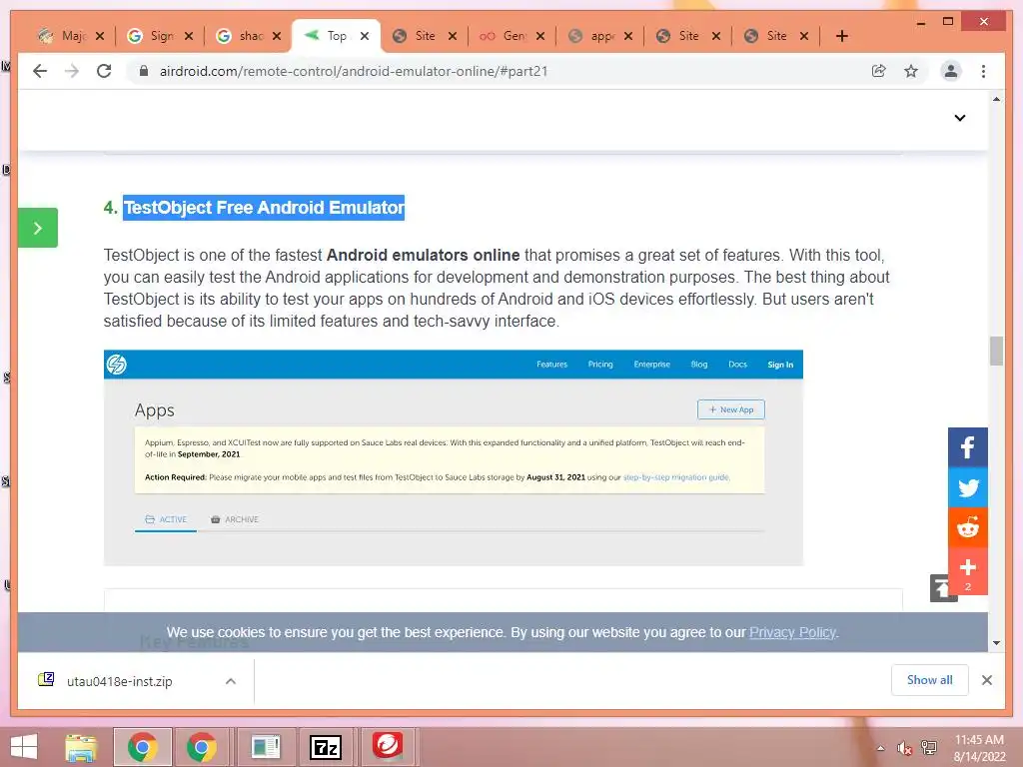Switch to the 'Maj' tab

pyautogui.click(x=63, y=36)
